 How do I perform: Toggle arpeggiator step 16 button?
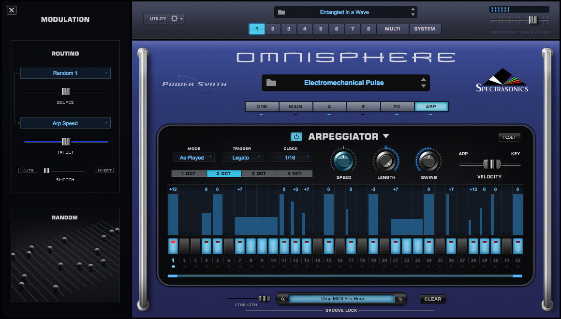[340, 246]
